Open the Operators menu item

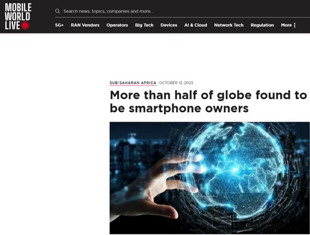tap(117, 25)
